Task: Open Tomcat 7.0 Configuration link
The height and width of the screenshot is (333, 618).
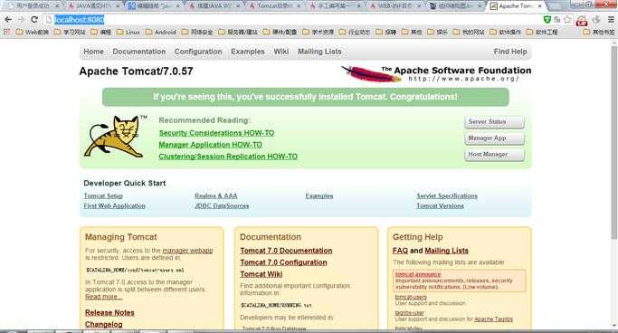Action: point(283,262)
